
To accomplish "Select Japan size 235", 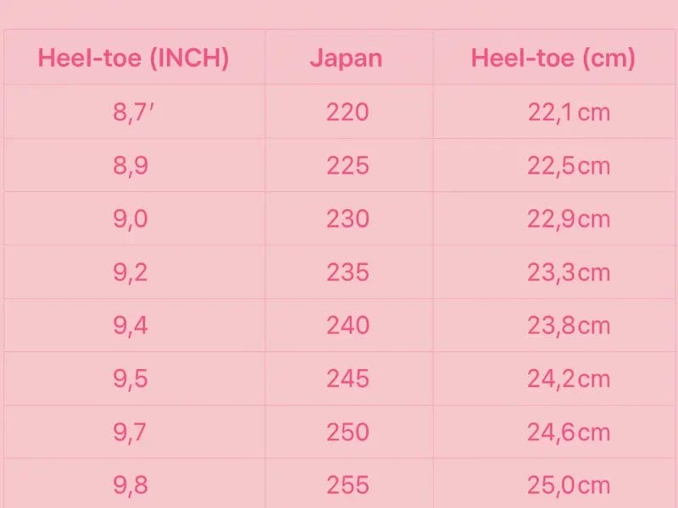I will coord(347,273).
